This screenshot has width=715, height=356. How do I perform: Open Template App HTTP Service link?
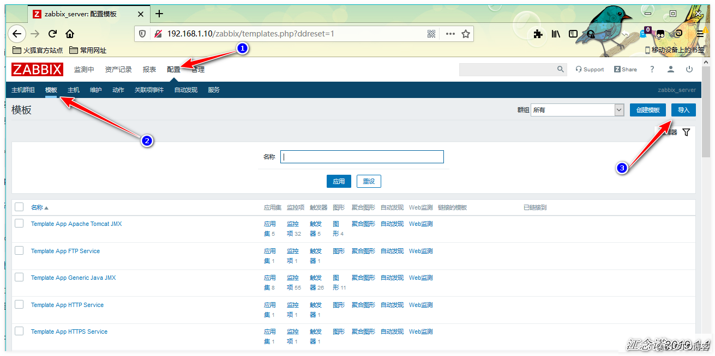pyautogui.click(x=67, y=305)
